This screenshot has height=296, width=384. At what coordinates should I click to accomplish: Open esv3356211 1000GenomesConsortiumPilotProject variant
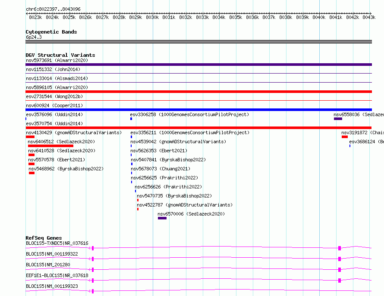pos(190,133)
